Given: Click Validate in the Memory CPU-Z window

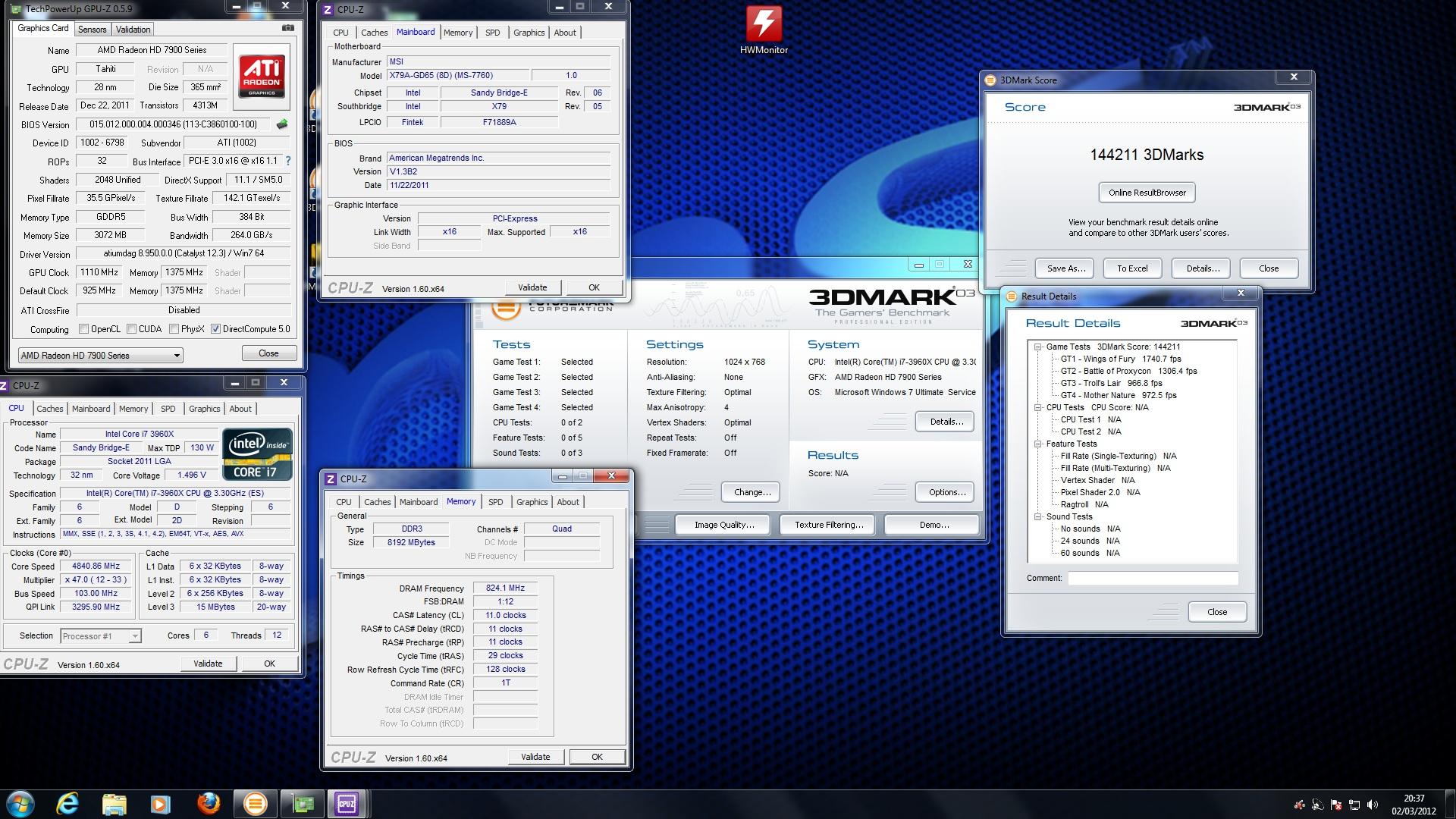Looking at the screenshot, I should [x=535, y=757].
